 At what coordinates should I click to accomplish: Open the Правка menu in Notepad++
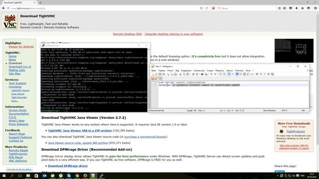(x=161, y=71)
